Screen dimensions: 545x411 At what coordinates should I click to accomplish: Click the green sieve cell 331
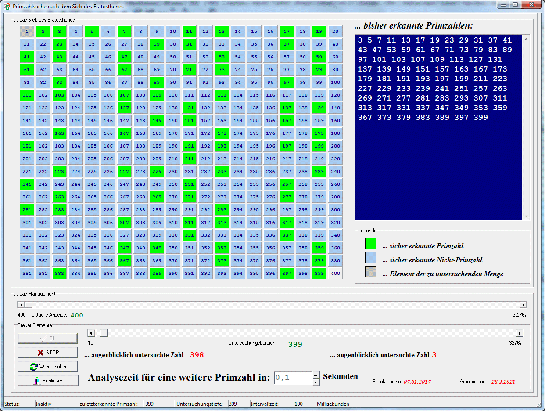click(x=190, y=235)
